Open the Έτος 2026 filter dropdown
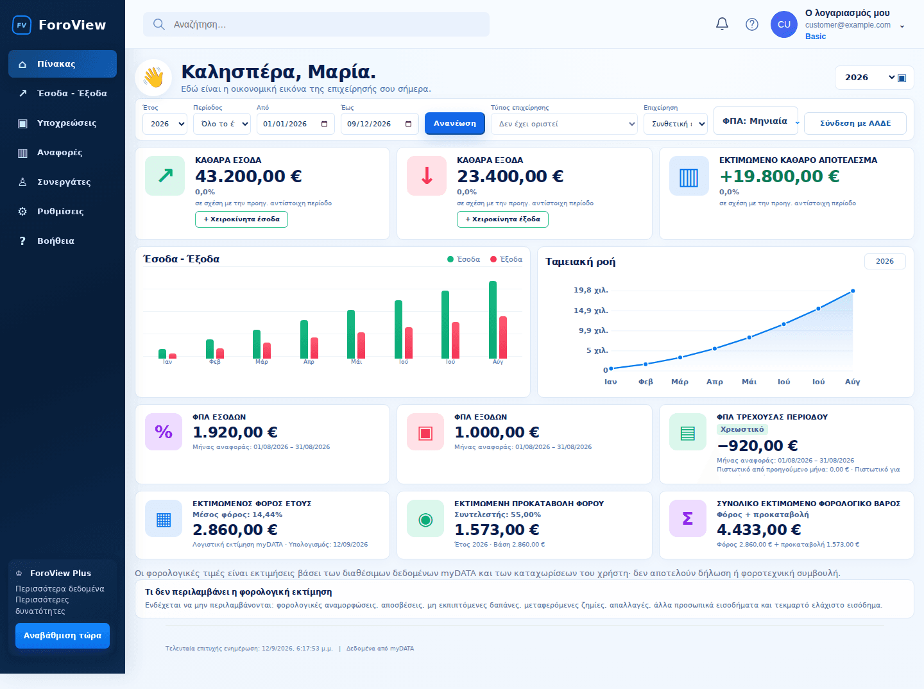Image resolution: width=924 pixels, height=689 pixels. [165, 124]
